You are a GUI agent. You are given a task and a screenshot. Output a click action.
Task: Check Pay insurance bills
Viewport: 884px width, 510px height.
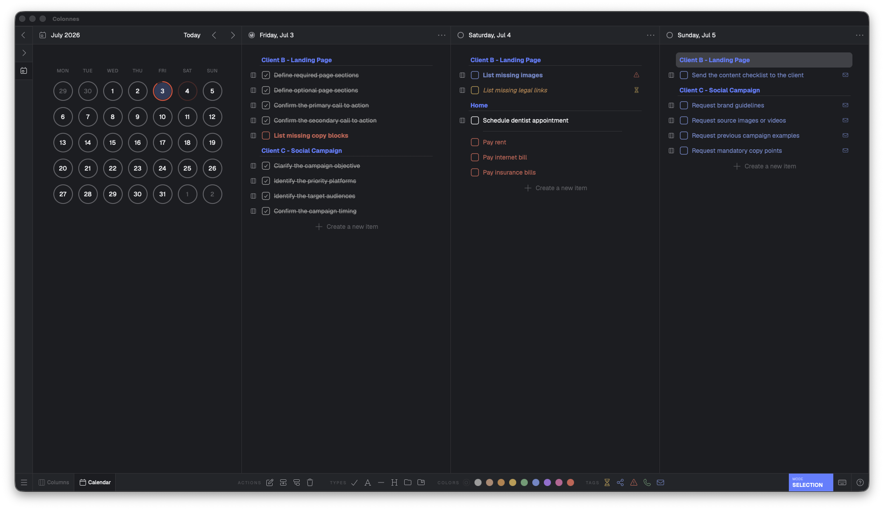[475, 172]
